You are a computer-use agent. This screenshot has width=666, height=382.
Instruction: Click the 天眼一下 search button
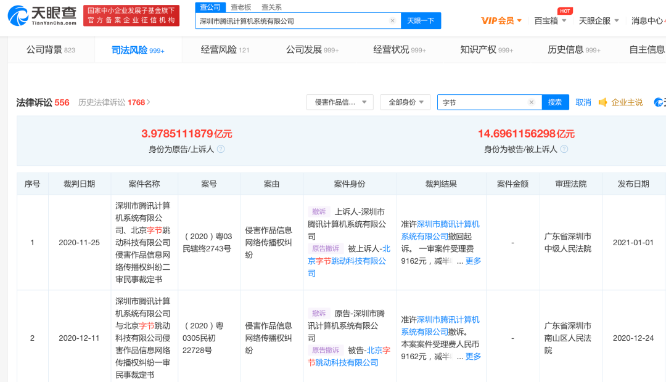421,21
